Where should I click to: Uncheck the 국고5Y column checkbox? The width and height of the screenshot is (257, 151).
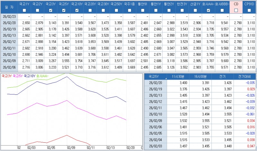click(64, 11)
